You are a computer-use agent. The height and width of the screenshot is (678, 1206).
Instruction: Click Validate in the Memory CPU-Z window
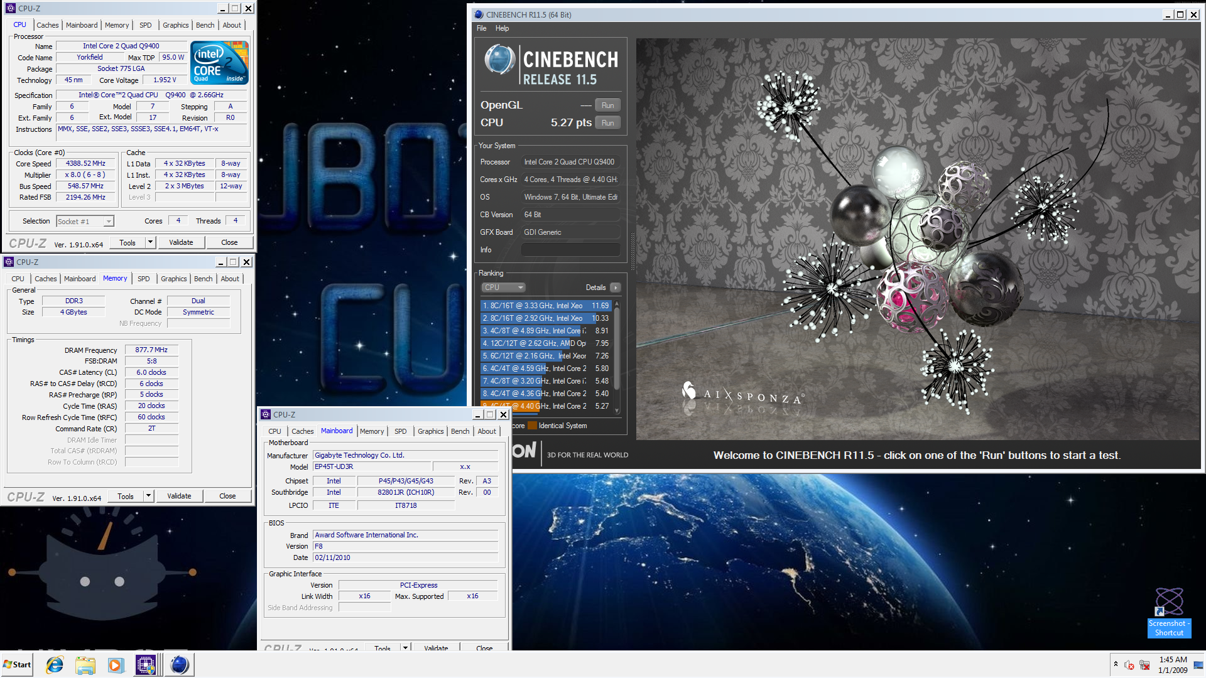(179, 496)
